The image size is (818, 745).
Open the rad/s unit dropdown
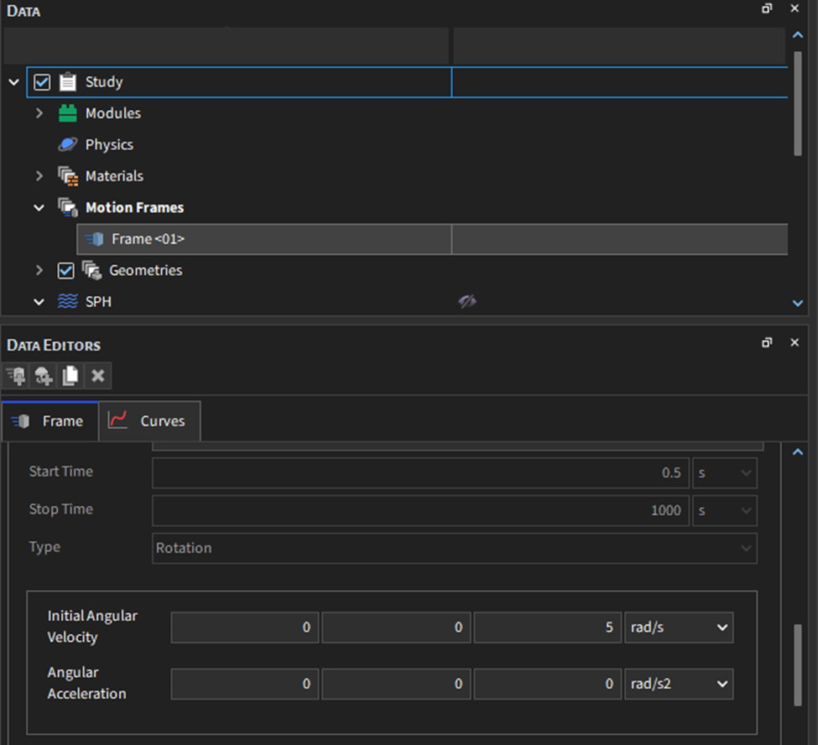[x=678, y=628]
